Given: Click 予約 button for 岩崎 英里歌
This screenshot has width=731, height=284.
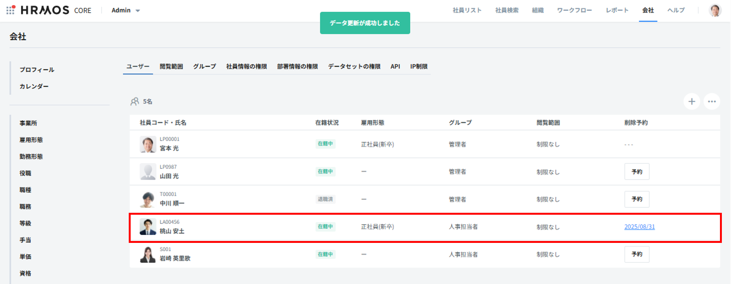Looking at the screenshot, I should [637, 254].
